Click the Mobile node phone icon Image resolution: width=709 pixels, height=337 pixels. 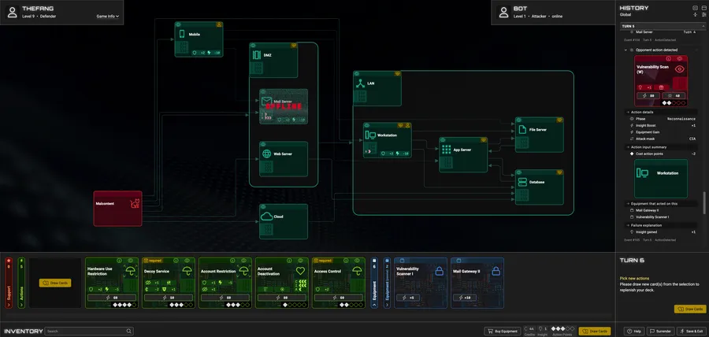(x=182, y=35)
